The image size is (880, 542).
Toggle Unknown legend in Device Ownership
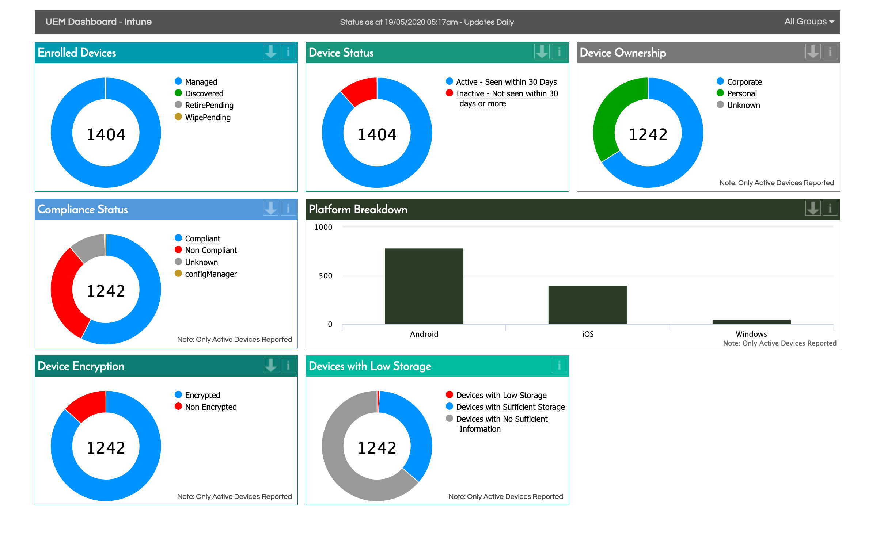click(739, 105)
